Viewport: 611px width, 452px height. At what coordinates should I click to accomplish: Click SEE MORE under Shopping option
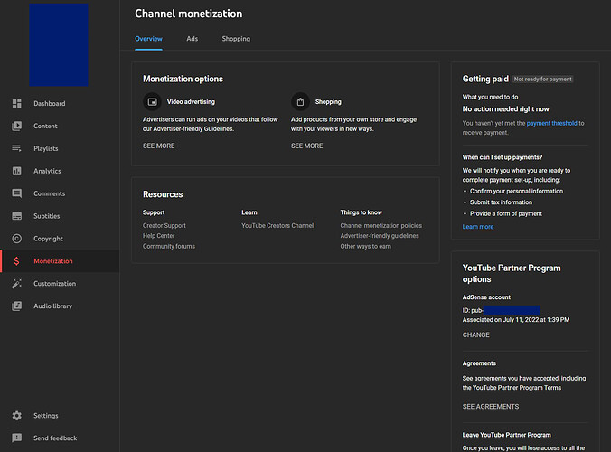click(x=307, y=146)
